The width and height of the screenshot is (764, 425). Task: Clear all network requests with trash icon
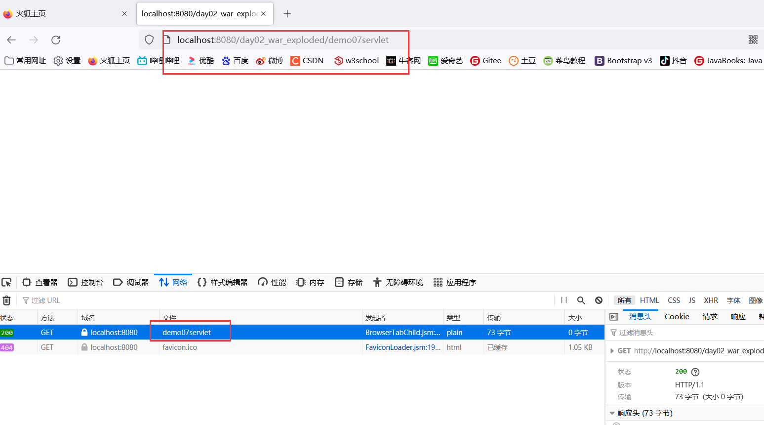click(6, 300)
